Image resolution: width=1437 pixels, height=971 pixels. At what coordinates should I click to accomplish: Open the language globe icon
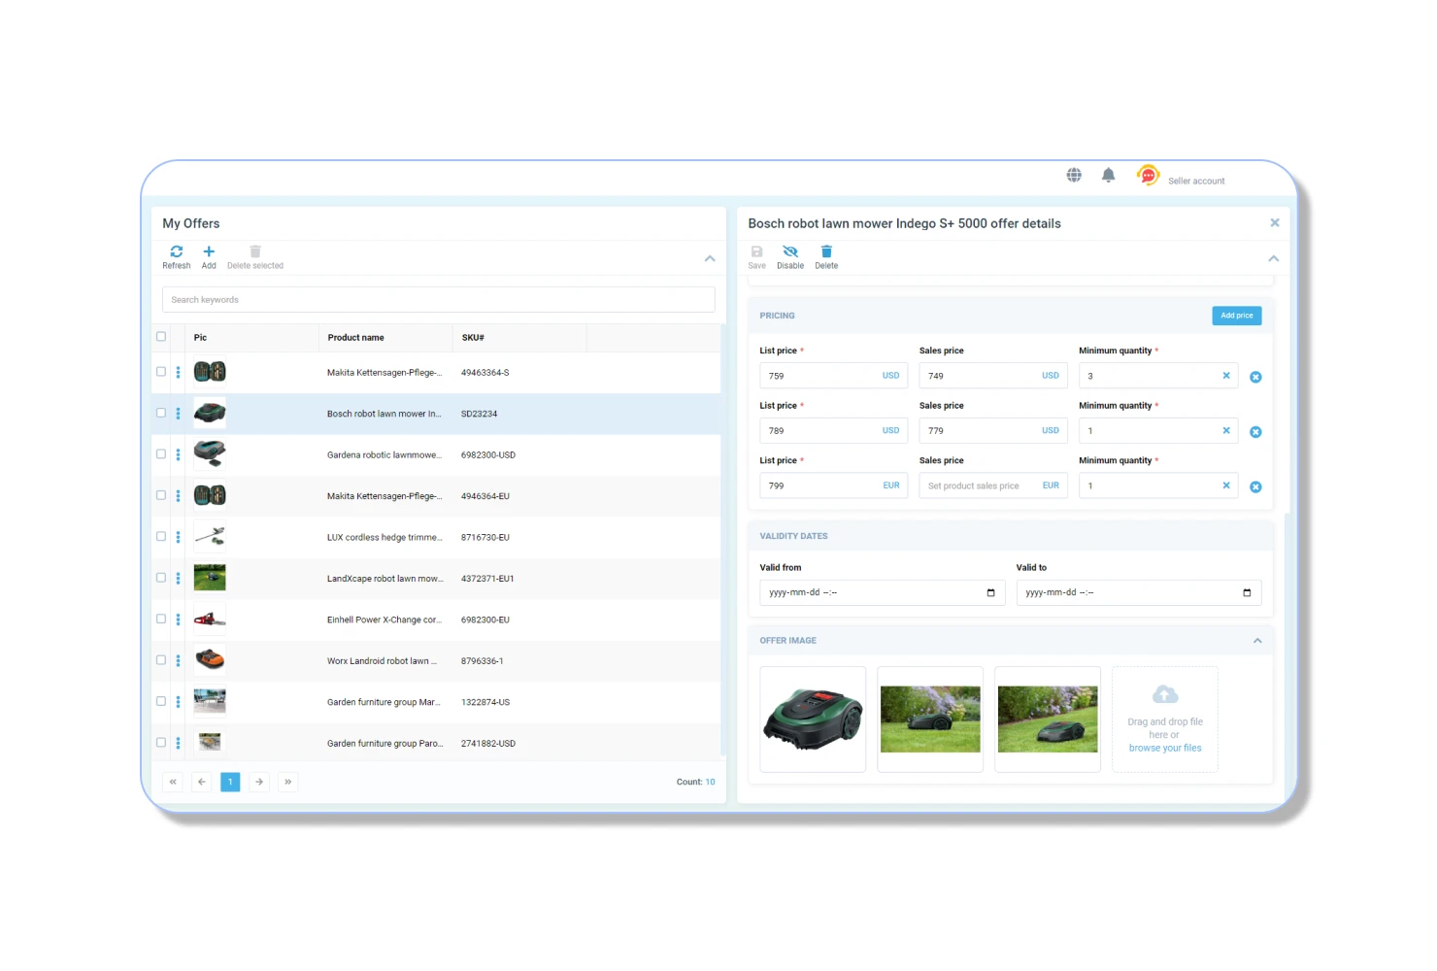[1074, 175]
